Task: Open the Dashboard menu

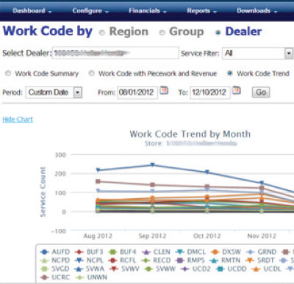Action: pos(32,11)
